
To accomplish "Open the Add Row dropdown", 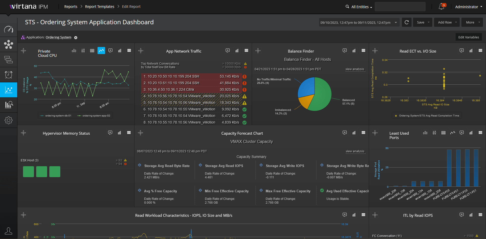I will [x=447, y=22].
